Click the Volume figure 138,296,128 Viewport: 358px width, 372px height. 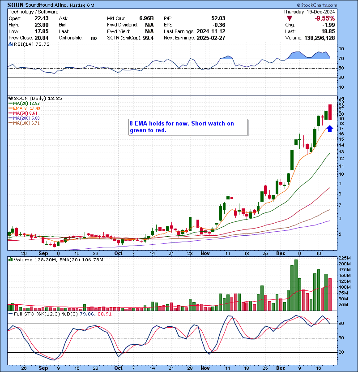[320, 38]
